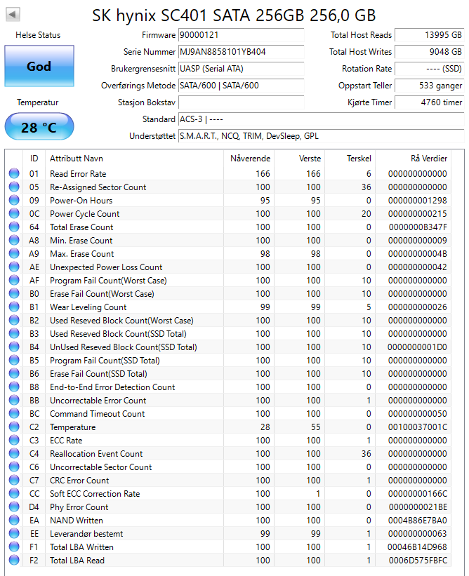Click the status orb next to Power-On Hours
This screenshot has height=576, width=469.
click(x=14, y=200)
